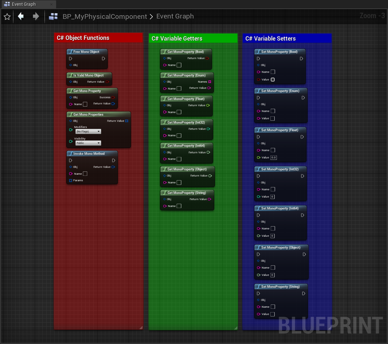Image resolution: width=388 pixels, height=344 pixels.
Task: Click the Return Value pin on Is Valid Mono Object
Action: (x=107, y=82)
